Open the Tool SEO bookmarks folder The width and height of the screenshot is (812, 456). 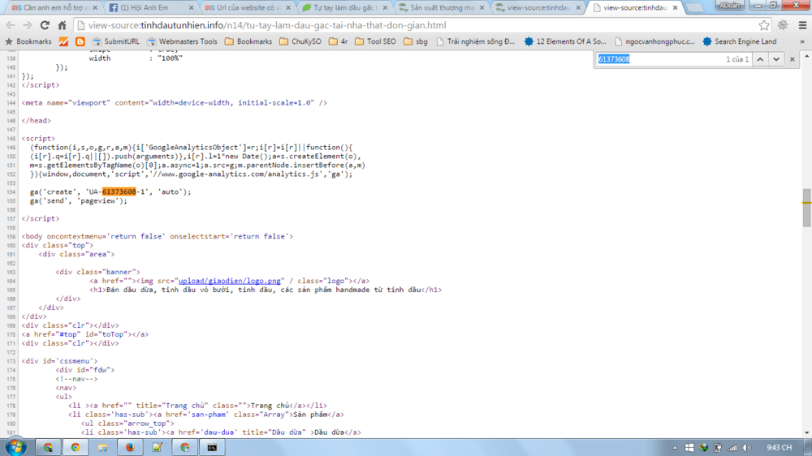point(375,41)
